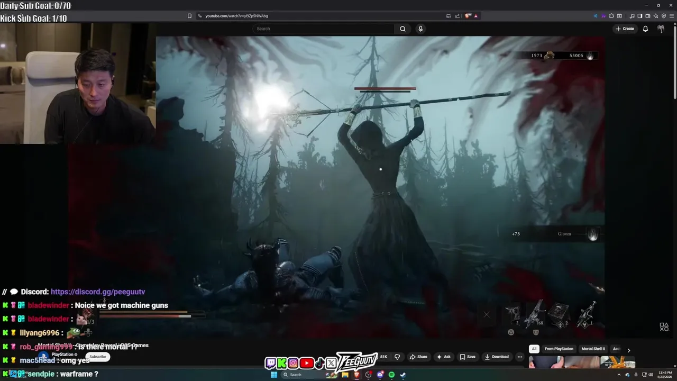Select the From PlayStation chip
The width and height of the screenshot is (677, 381).
[559, 349]
